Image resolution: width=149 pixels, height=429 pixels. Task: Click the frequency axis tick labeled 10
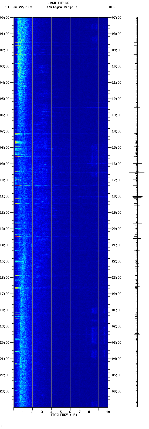[x=108, y=412]
